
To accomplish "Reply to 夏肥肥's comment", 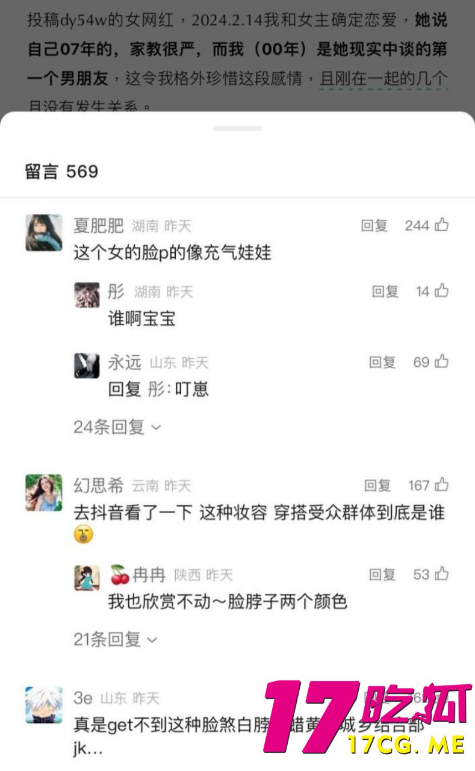I will [x=374, y=225].
